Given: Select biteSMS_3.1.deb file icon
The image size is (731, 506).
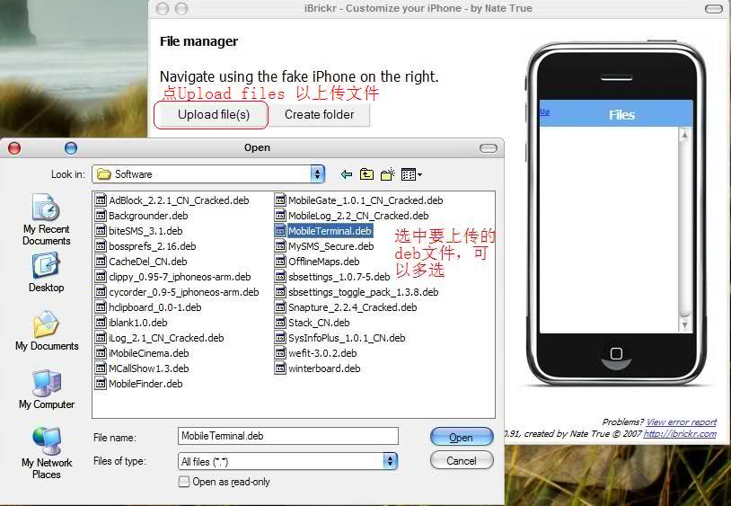Looking at the screenshot, I should [101, 231].
